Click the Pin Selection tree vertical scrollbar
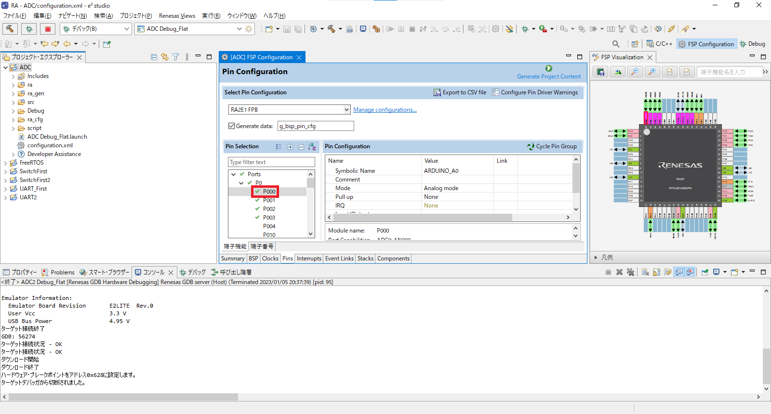Image resolution: width=771 pixels, height=414 pixels. tap(310, 183)
